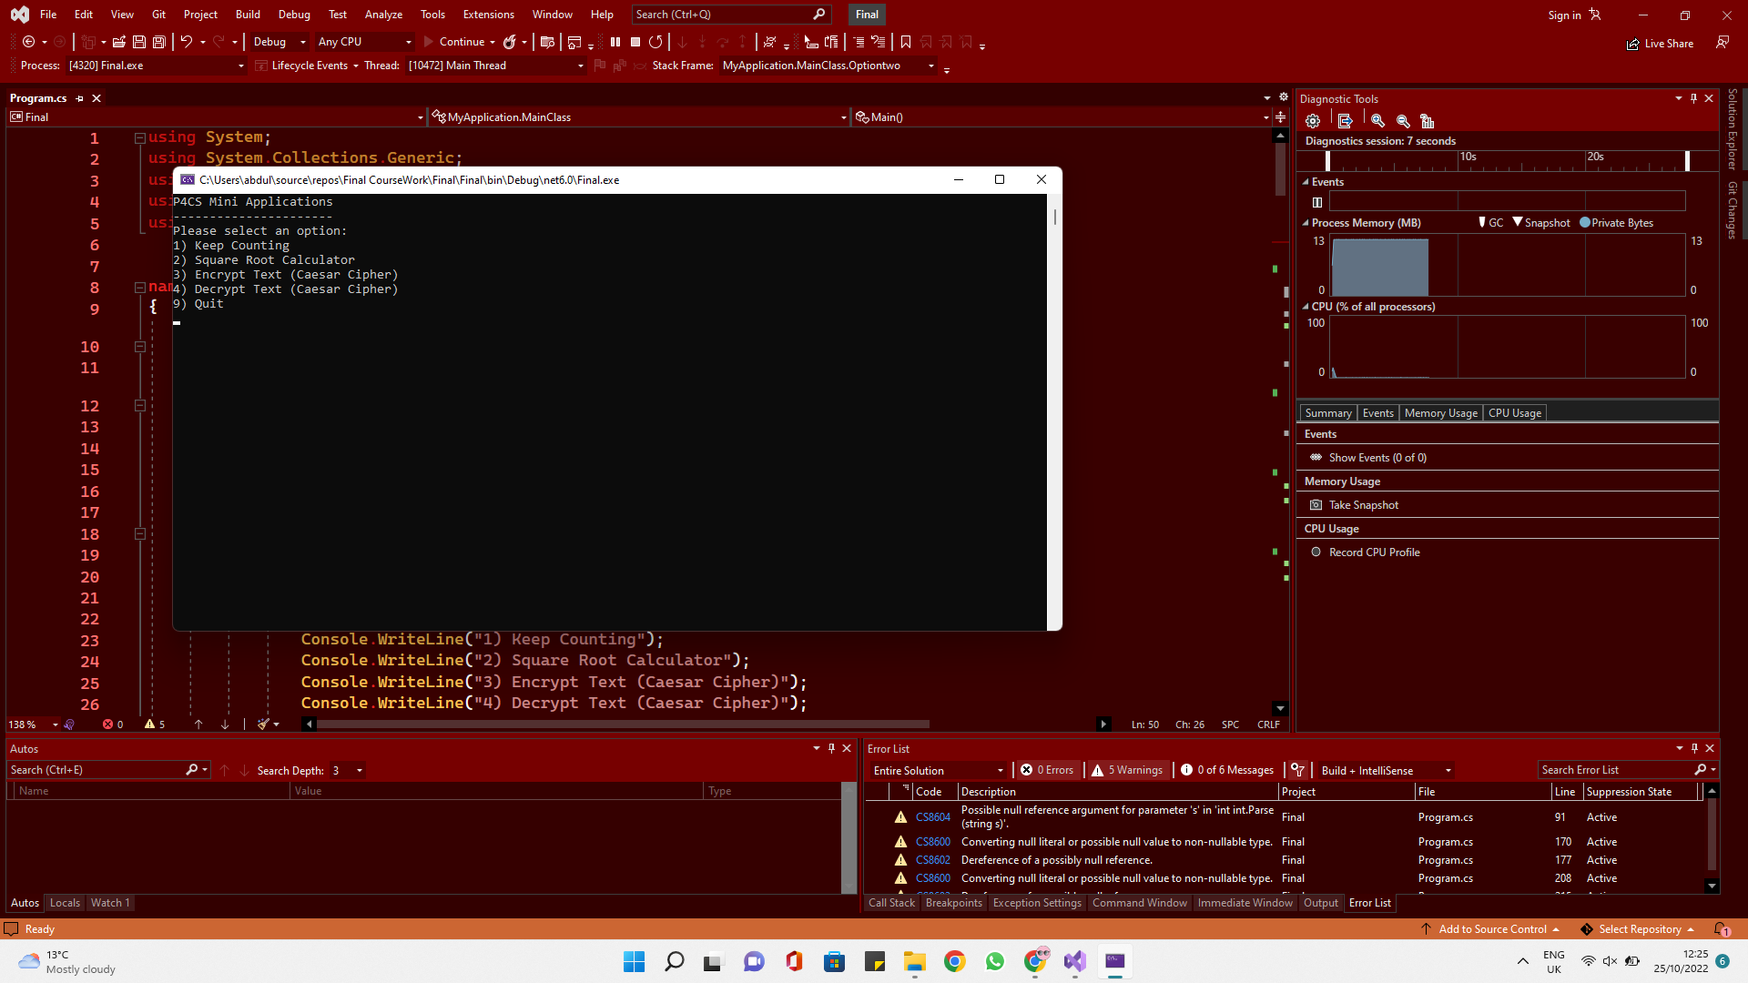Toggle the 0 Errors filter
The image size is (1748, 983).
pos(1047,770)
